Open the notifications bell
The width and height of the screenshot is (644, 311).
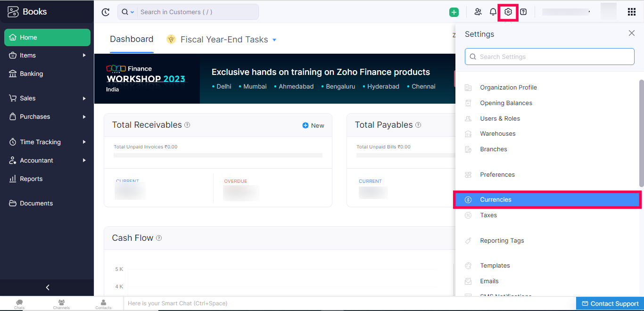click(493, 12)
